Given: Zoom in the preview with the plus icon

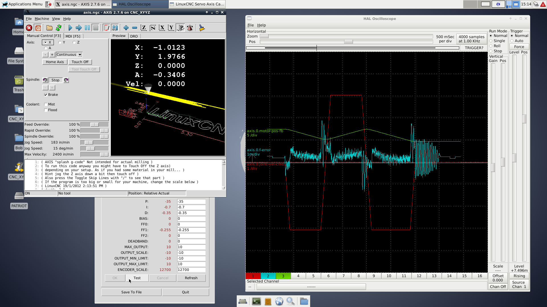Looking at the screenshot, I should click(126, 28).
